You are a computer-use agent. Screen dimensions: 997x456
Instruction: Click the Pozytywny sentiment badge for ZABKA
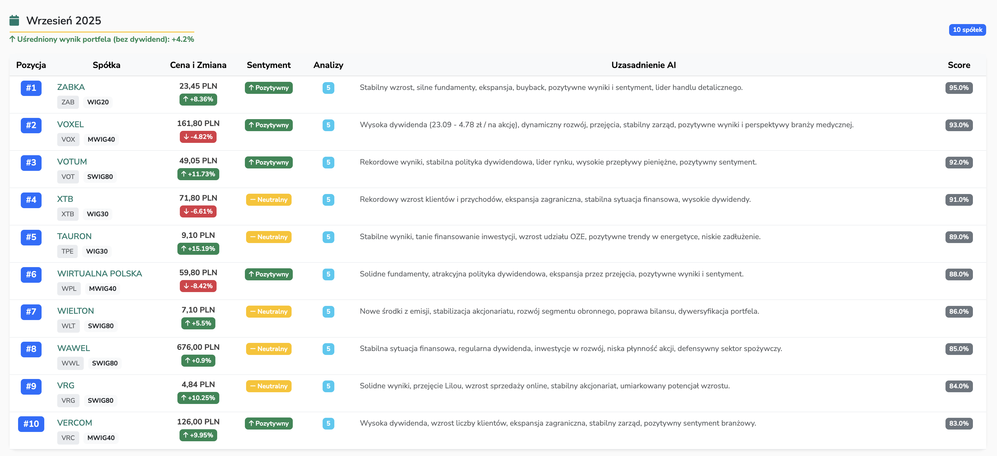pos(269,88)
